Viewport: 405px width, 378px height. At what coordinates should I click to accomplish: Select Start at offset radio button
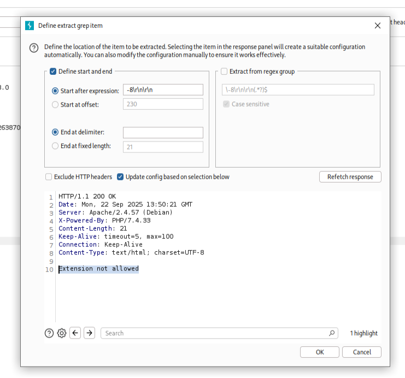(55, 104)
